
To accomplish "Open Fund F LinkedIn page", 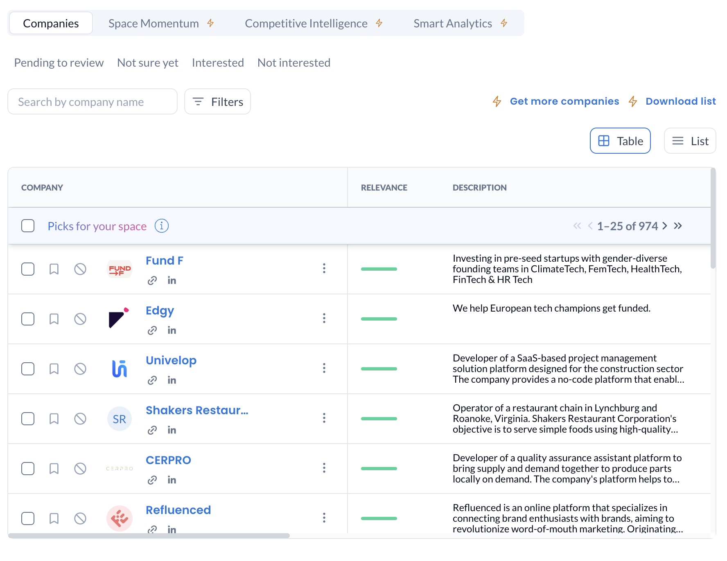I will click(172, 280).
